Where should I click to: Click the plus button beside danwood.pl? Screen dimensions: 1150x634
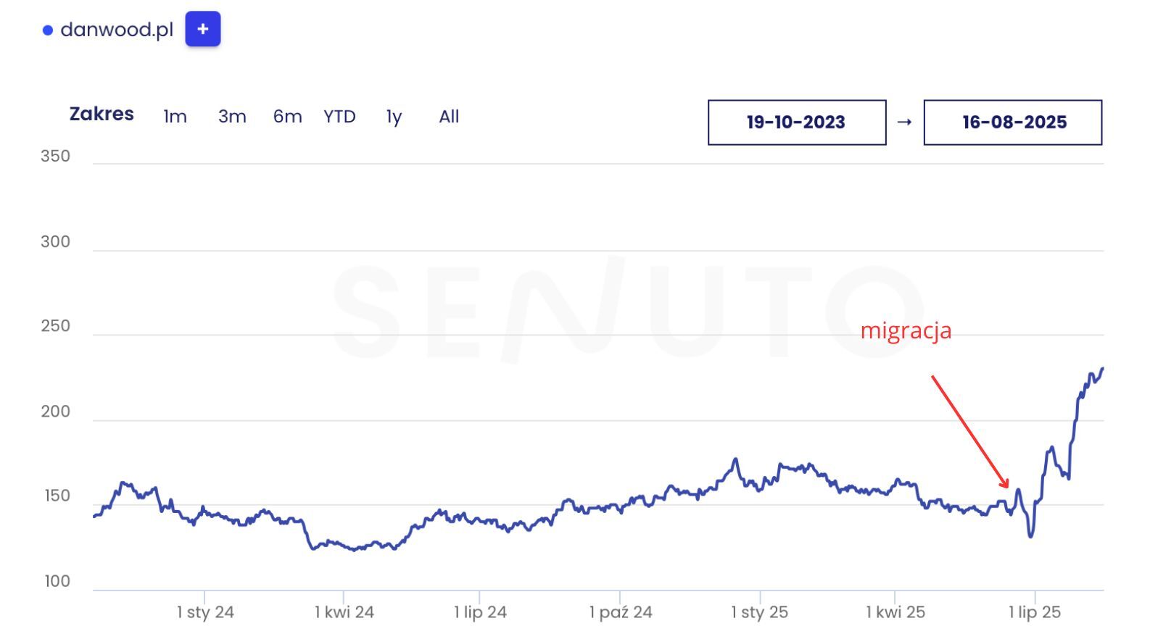[203, 29]
